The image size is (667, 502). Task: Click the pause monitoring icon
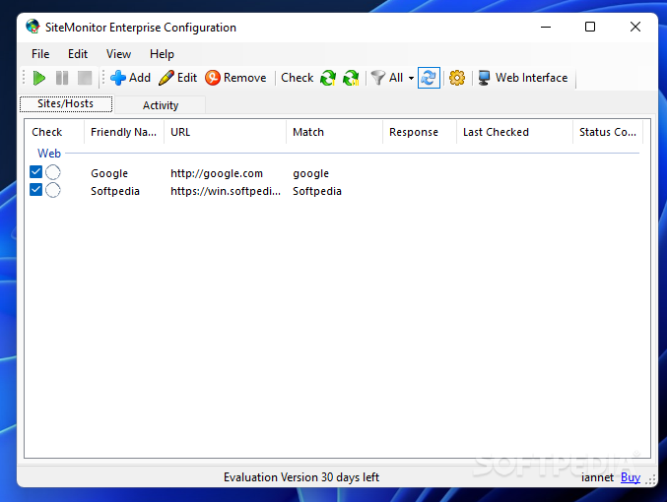point(62,78)
